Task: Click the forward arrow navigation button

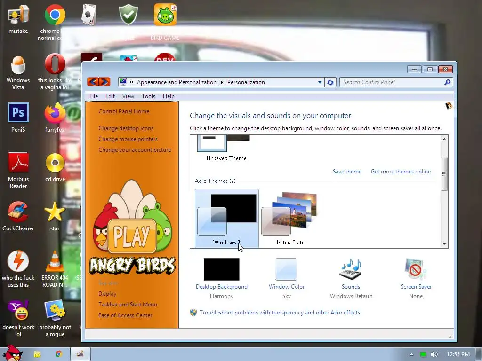Action: point(104,82)
